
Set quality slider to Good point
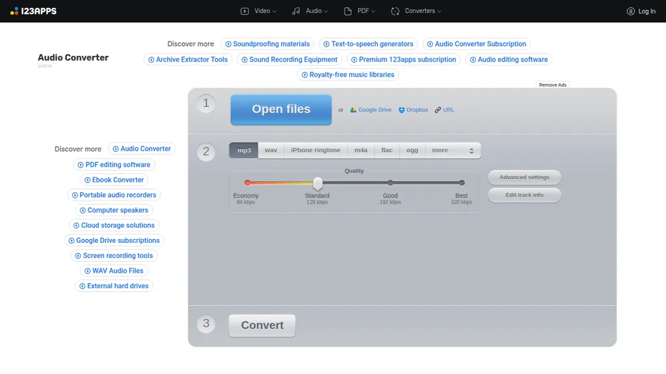coord(390,182)
